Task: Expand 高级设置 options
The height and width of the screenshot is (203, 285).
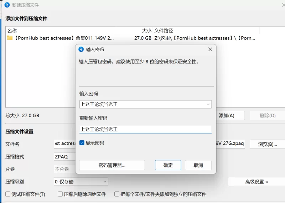Action: click(x=256, y=182)
